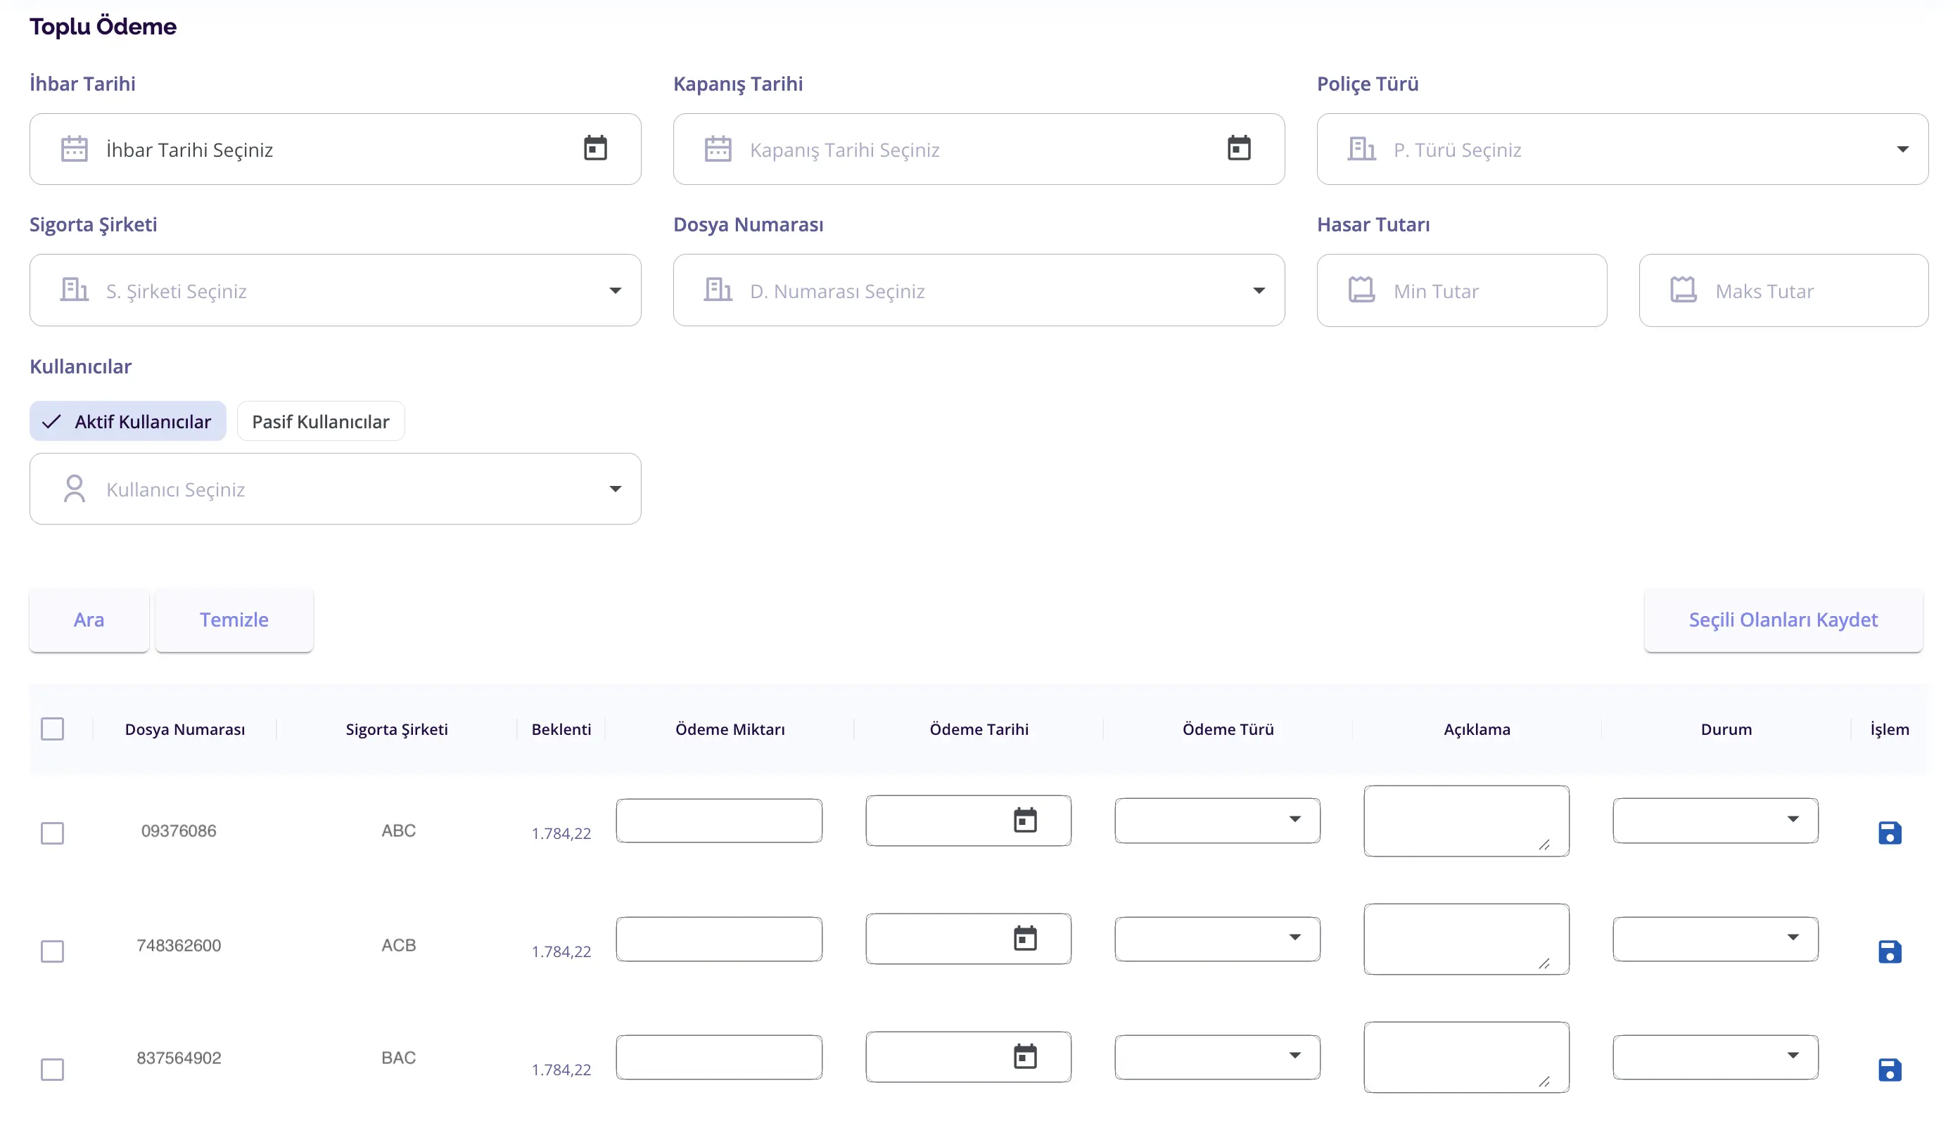Click the Durum column header

tap(1726, 729)
